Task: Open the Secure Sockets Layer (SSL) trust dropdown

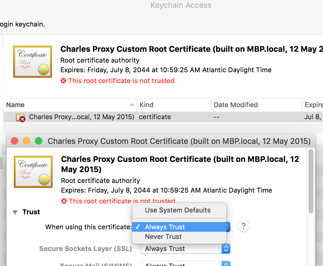Action: click(x=185, y=249)
